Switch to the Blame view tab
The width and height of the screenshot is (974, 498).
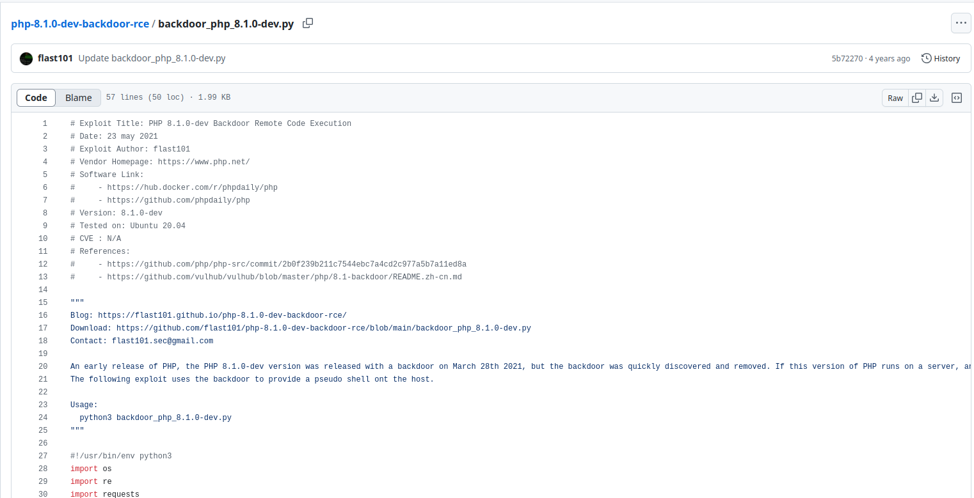coord(79,98)
